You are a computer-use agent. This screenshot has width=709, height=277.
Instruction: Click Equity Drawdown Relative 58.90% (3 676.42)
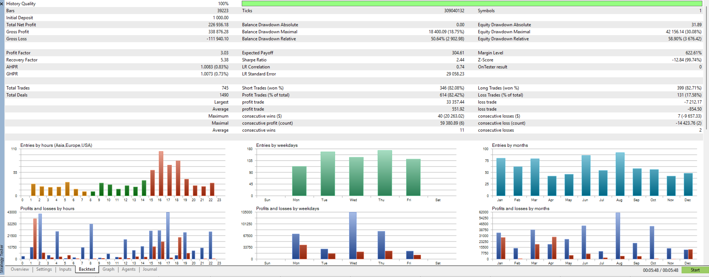pyautogui.click(x=685, y=39)
